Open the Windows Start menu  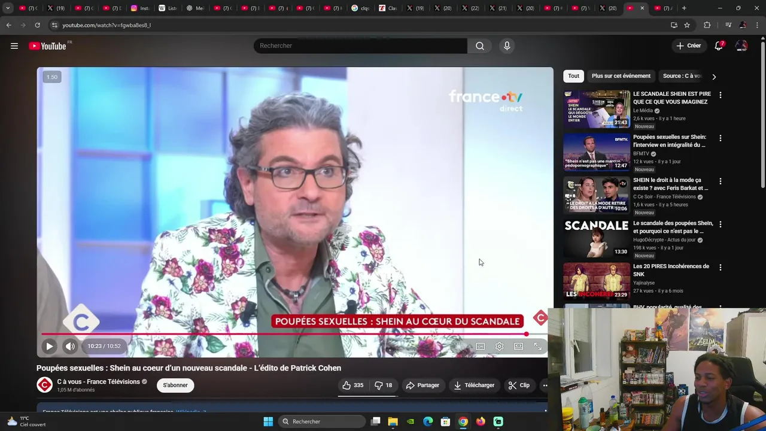[268, 421]
